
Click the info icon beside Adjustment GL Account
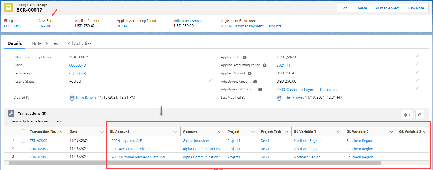pos(260,90)
